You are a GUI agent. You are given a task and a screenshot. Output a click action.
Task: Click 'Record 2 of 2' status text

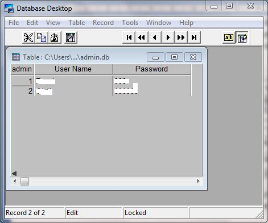pyautogui.click(x=25, y=213)
